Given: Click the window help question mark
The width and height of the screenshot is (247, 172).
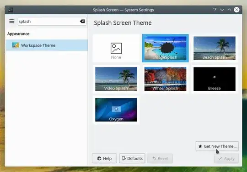Looking at the screenshot, I should (x=215, y=10).
